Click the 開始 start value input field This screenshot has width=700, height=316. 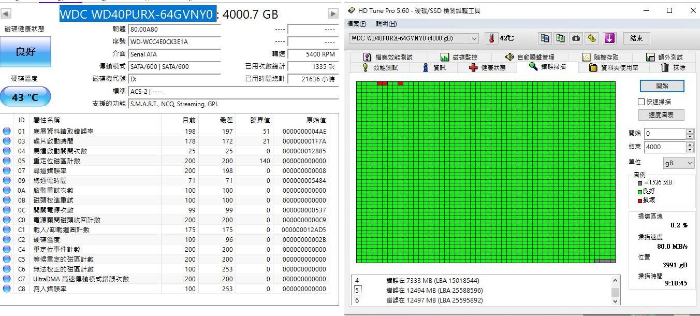pos(664,134)
